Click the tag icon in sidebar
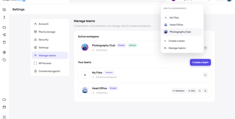Viewport: 235px width, 119px height. click(x=4, y=60)
